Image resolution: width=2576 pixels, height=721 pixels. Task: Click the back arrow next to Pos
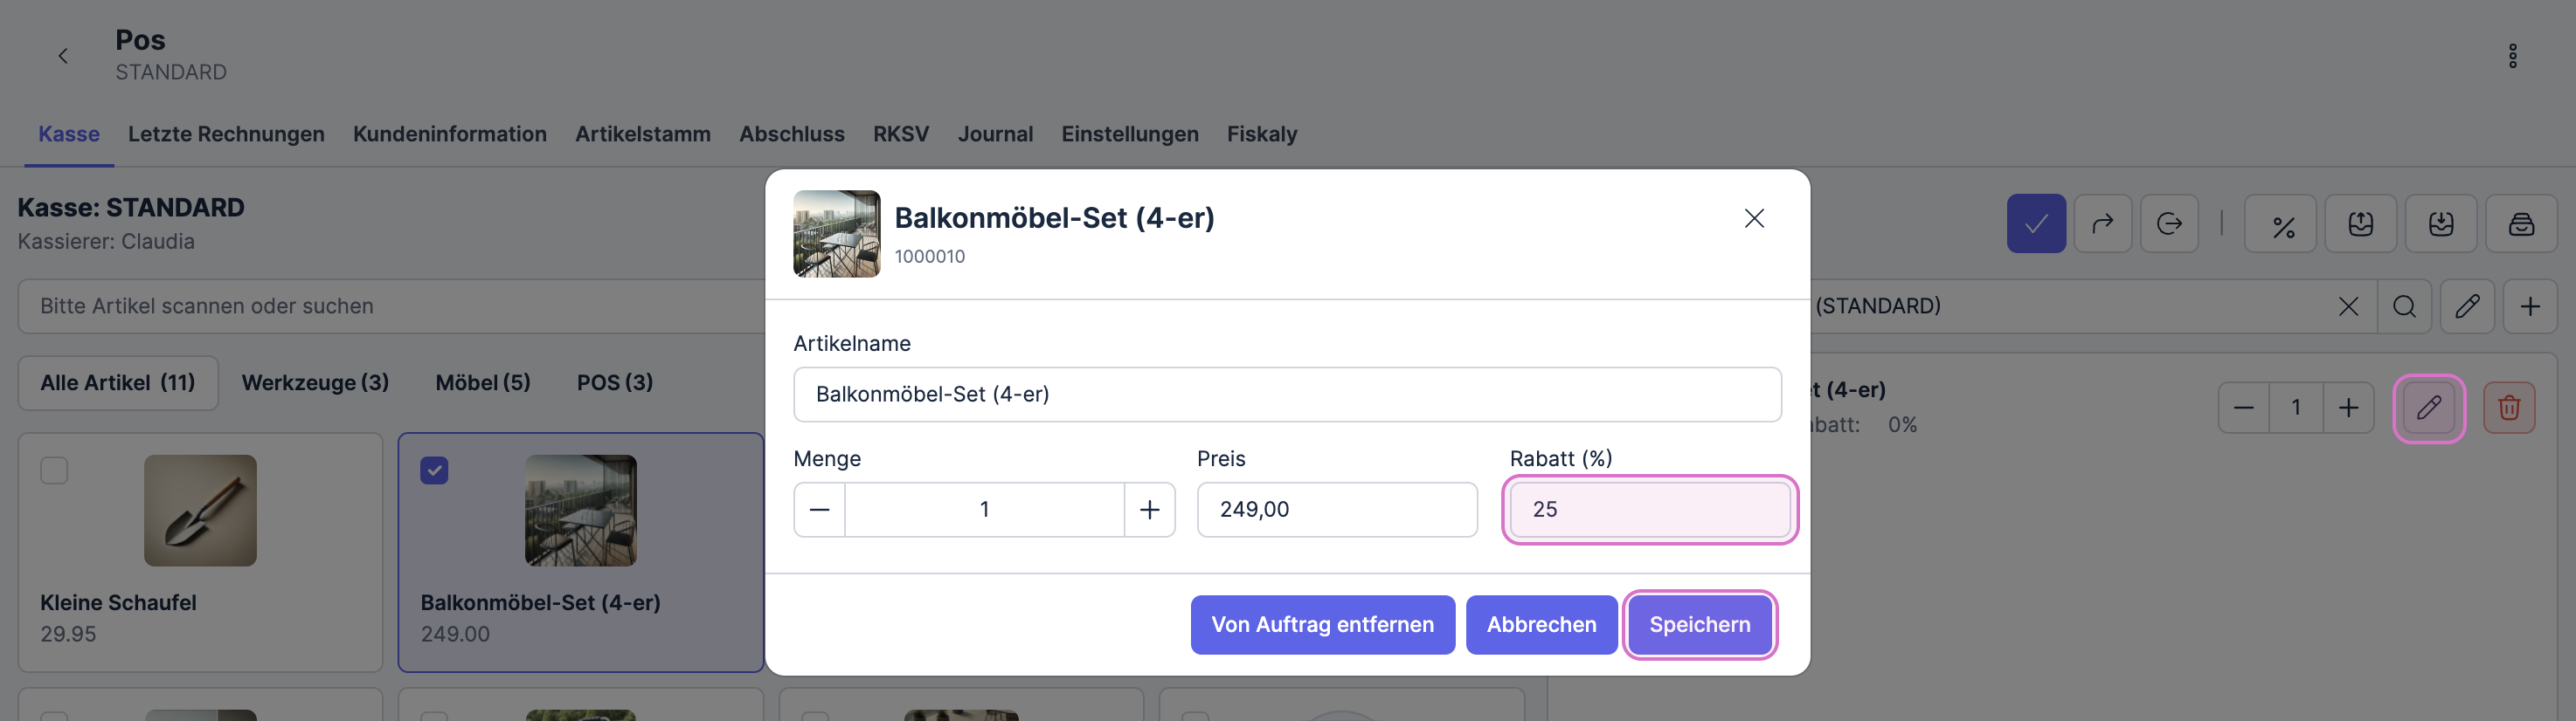click(63, 56)
